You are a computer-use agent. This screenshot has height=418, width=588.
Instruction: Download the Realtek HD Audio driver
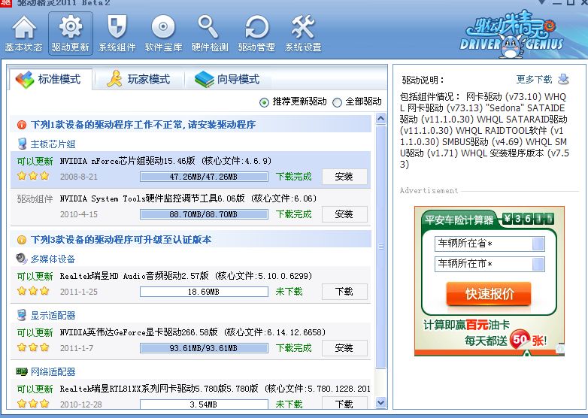coord(344,292)
